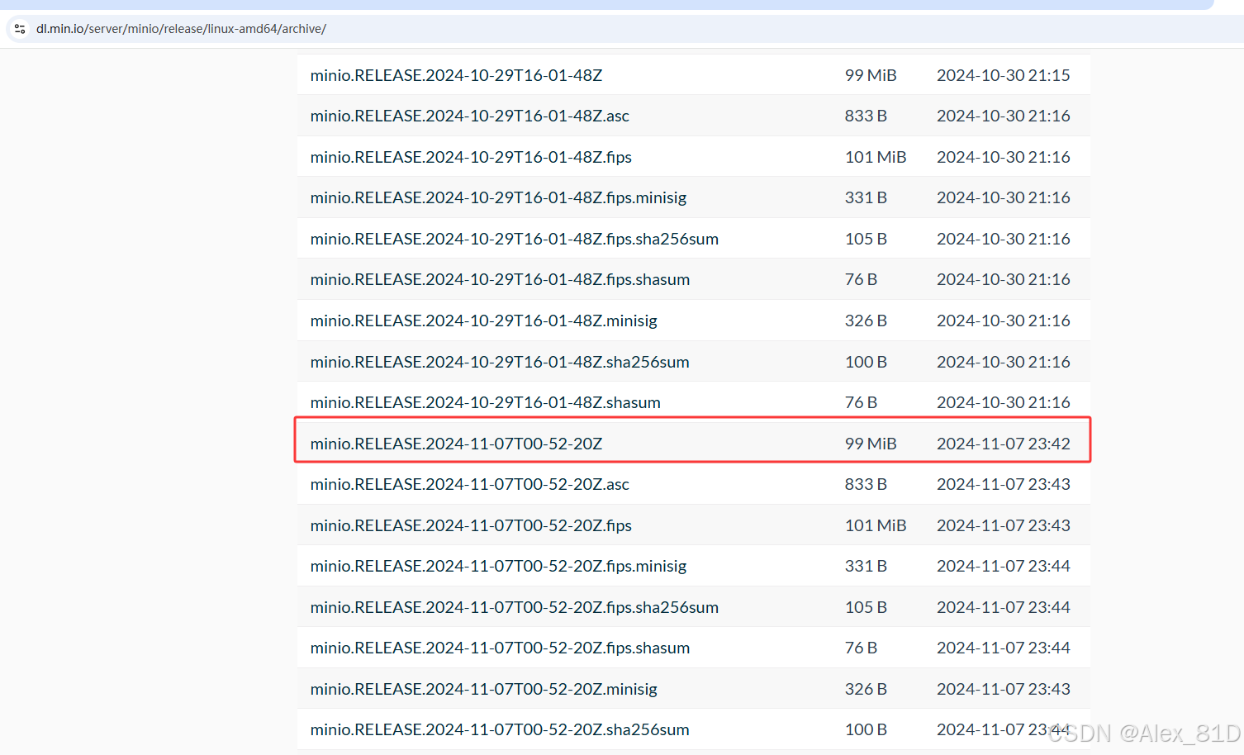Open minio.RELEASE.2024-11-07T00-52-20Z.fips.shasum

(500, 648)
